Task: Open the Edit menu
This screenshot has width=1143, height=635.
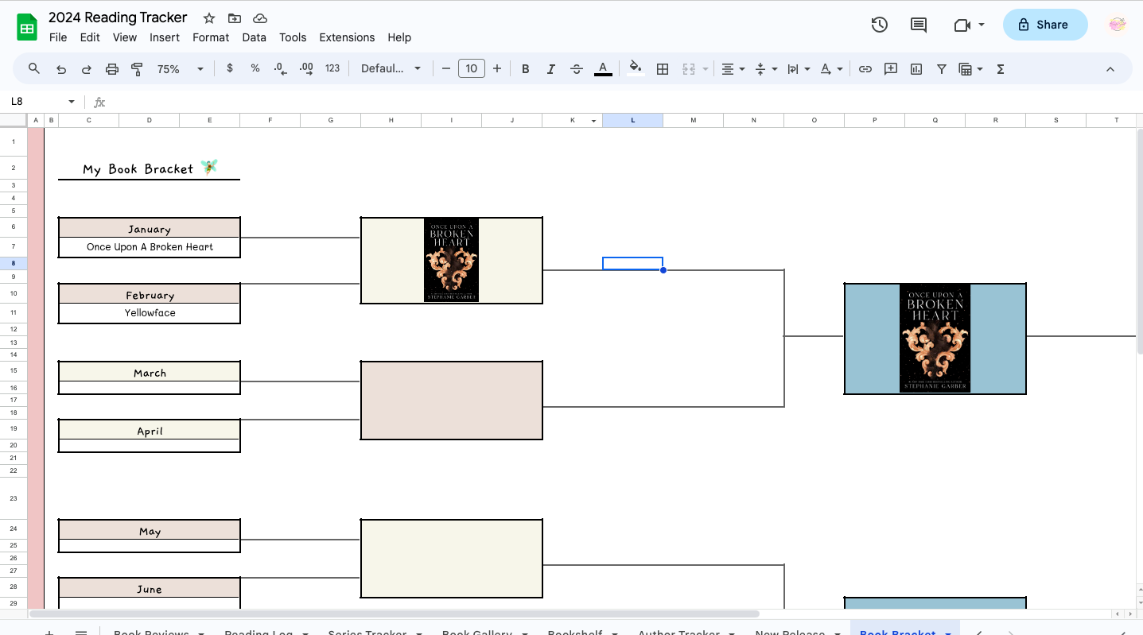Action: tap(90, 37)
